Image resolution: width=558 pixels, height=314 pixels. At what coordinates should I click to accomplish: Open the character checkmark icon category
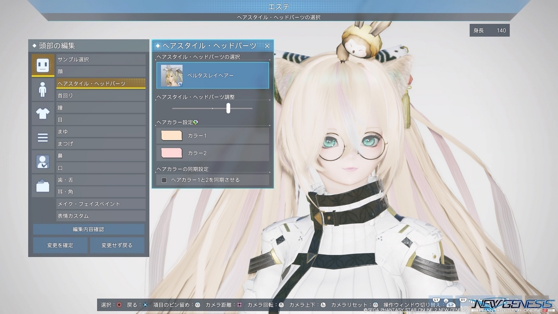[x=43, y=162]
